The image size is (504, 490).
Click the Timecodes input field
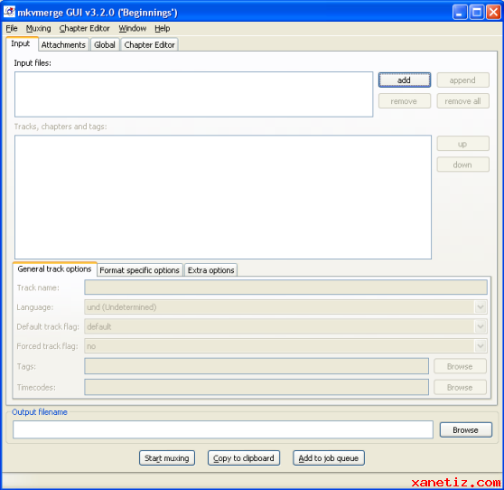point(257,387)
